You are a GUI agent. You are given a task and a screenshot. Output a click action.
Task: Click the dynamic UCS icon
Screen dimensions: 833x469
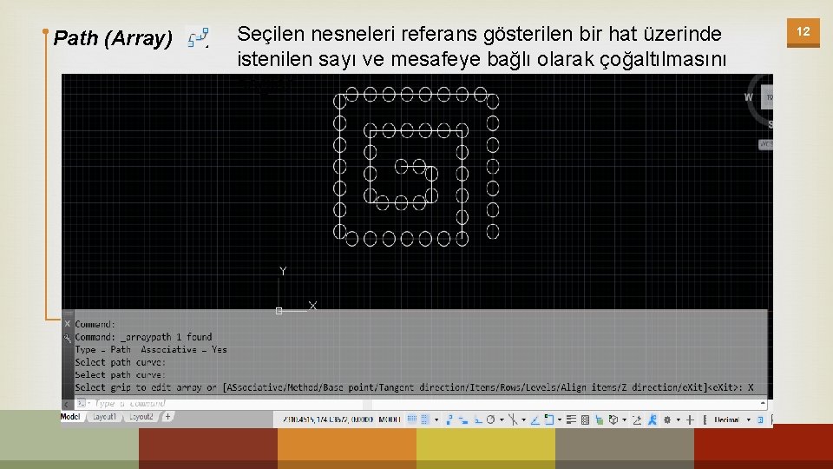point(637,419)
